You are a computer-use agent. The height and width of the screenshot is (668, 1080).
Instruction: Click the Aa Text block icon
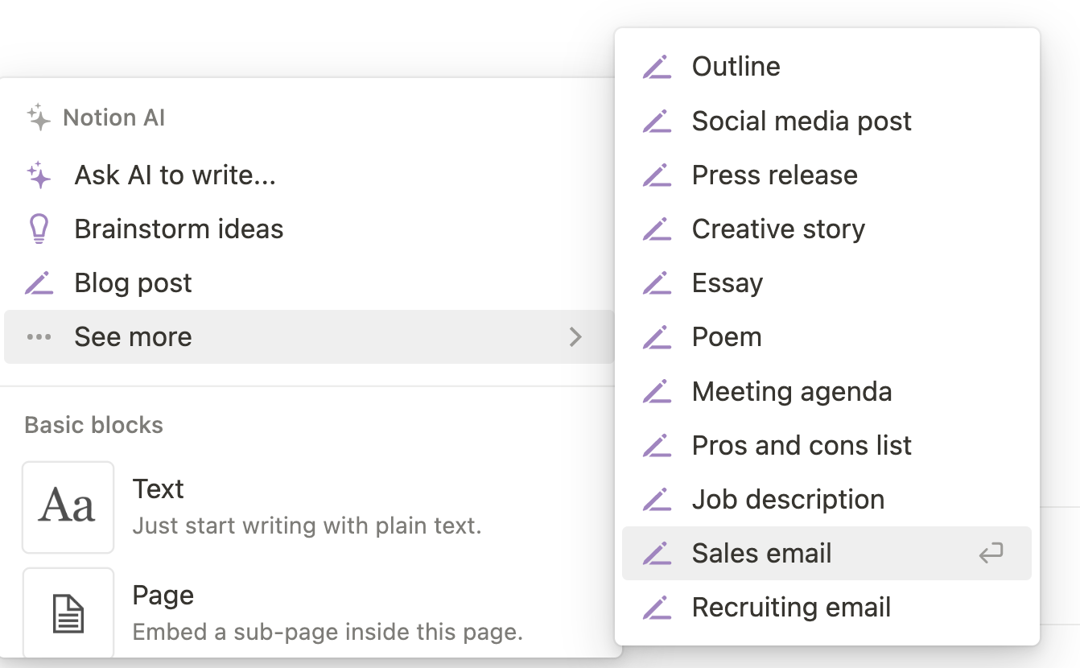[x=68, y=507]
